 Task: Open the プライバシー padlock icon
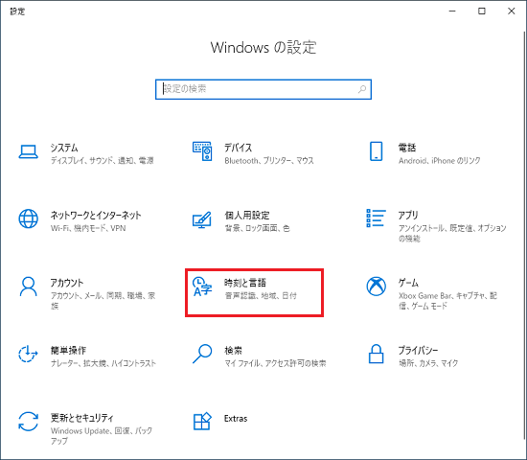pos(377,354)
